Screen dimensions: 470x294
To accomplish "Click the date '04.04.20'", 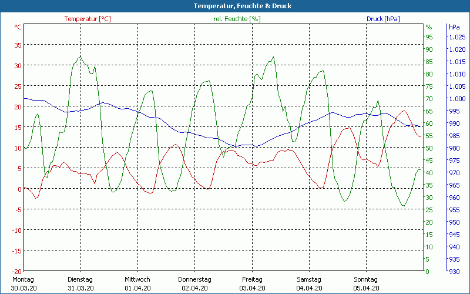I will (x=310, y=288).
